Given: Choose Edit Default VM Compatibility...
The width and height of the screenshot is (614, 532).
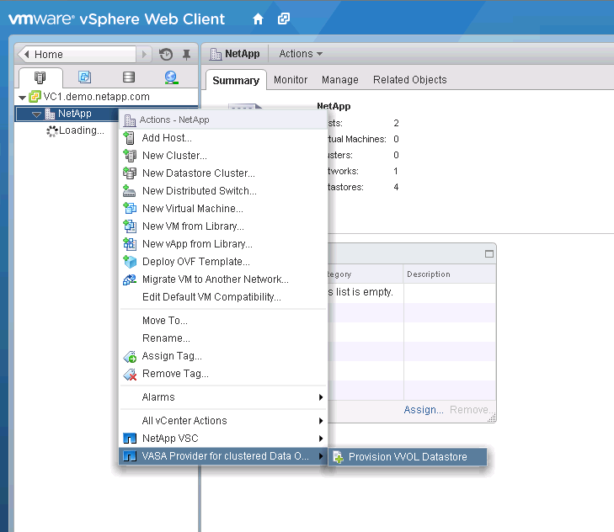Looking at the screenshot, I should [x=223, y=297].
